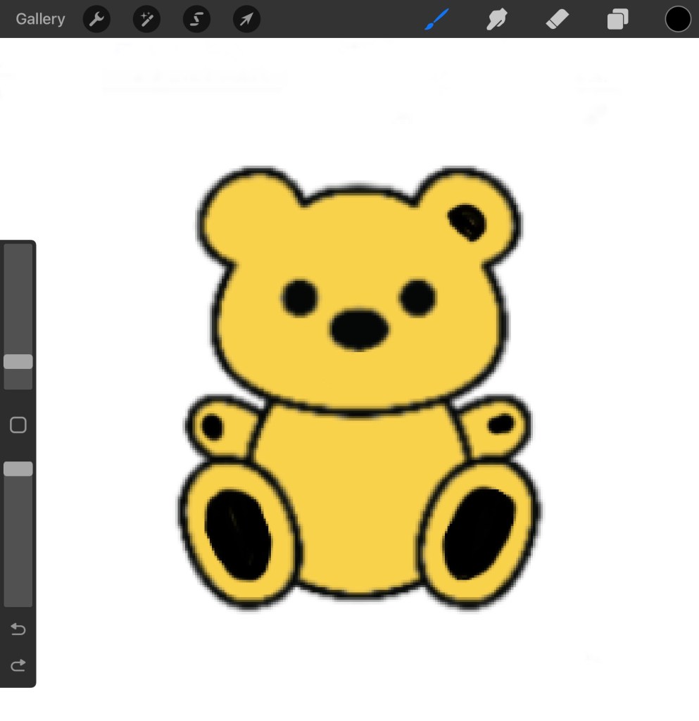Tap the bear's black nose on canvas
The height and width of the screenshot is (721, 699).
359,329
